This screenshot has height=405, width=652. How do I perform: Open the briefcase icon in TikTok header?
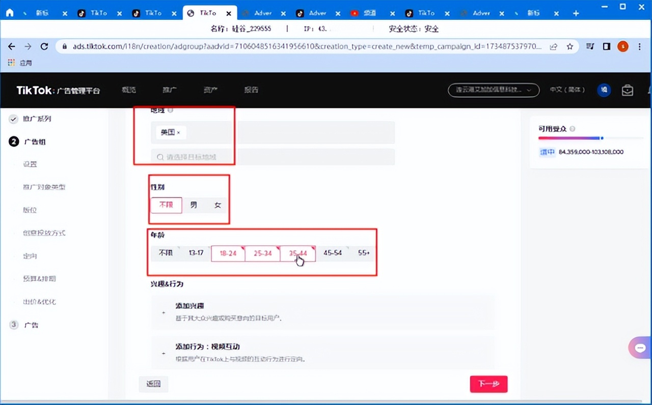click(627, 90)
